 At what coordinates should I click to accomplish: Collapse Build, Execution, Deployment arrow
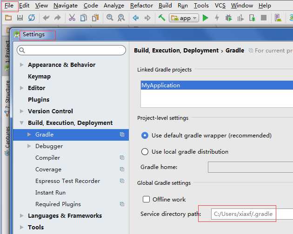click(x=22, y=123)
